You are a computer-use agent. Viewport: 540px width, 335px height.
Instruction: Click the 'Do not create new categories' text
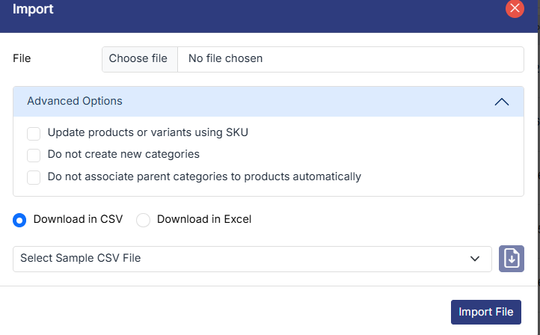123,155
